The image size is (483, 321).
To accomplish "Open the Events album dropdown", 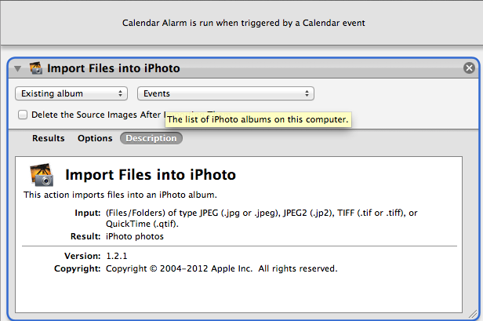I will pos(226,93).
